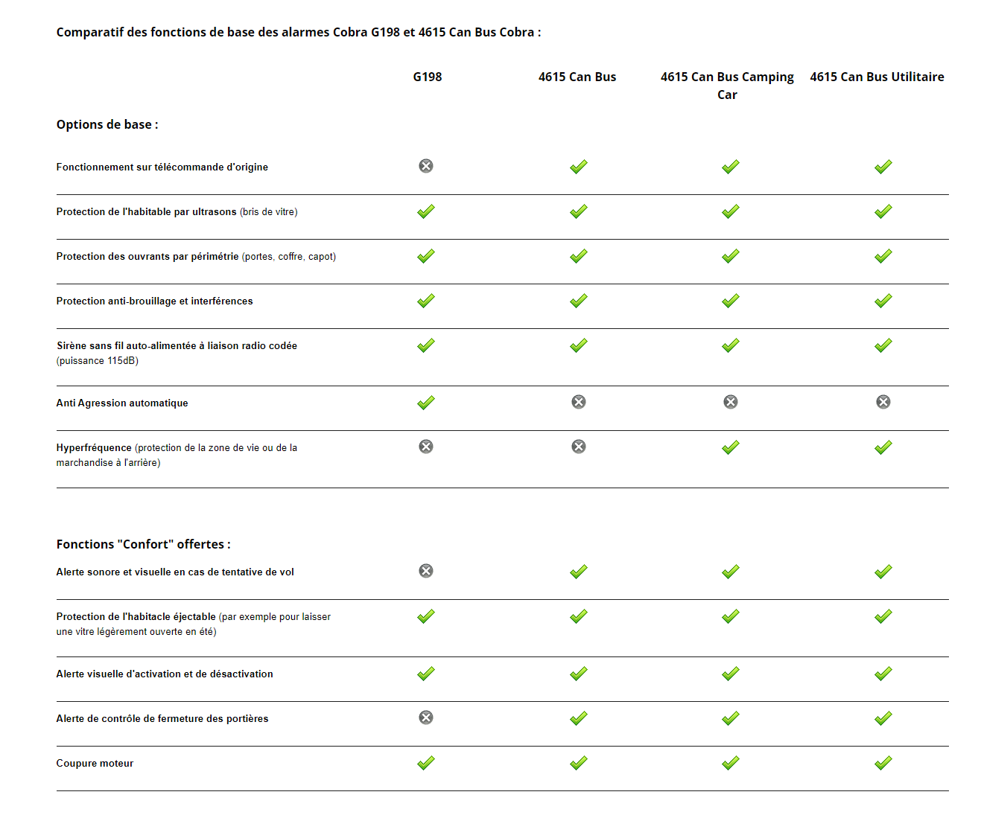Click 4615 Can Bus Utilitaire check for Coupure moteur

tap(883, 763)
